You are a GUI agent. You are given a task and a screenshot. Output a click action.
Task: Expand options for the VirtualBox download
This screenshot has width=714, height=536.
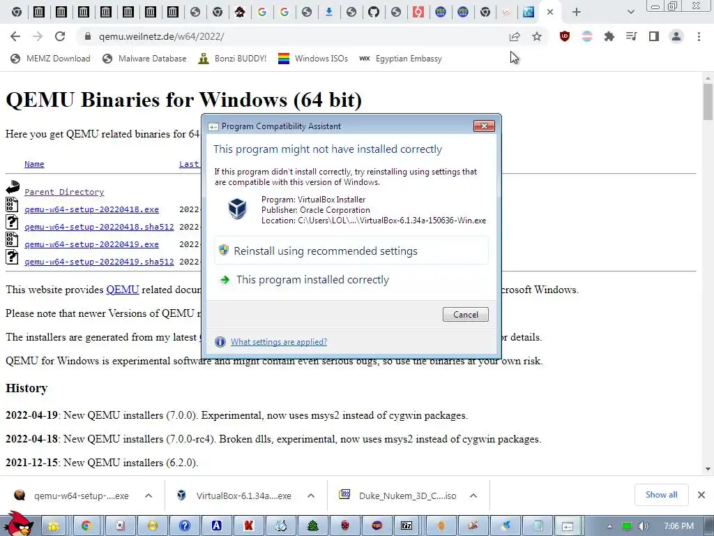point(311,496)
